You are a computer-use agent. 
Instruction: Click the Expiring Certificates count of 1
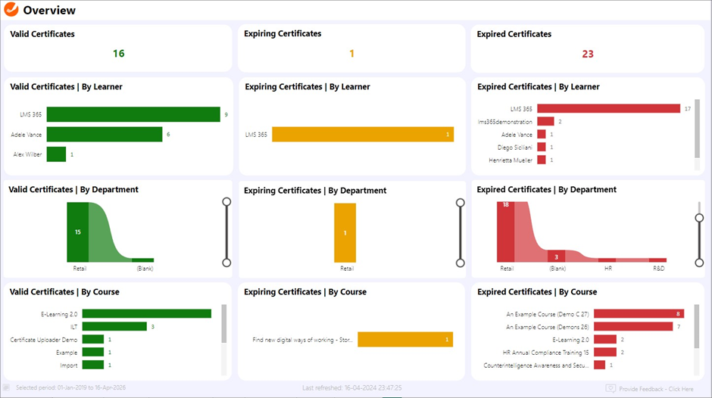point(351,54)
